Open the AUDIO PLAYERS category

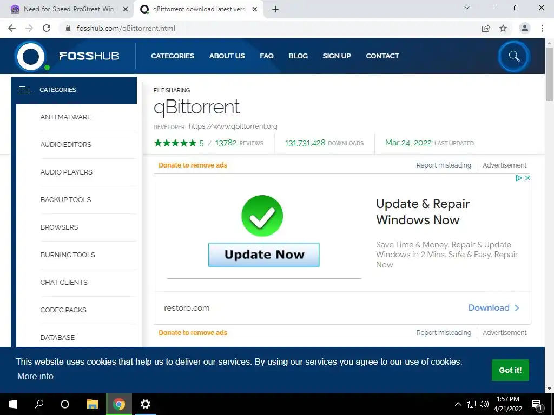[67, 172]
